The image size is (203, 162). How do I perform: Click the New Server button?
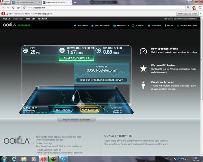[x=90, y=110]
